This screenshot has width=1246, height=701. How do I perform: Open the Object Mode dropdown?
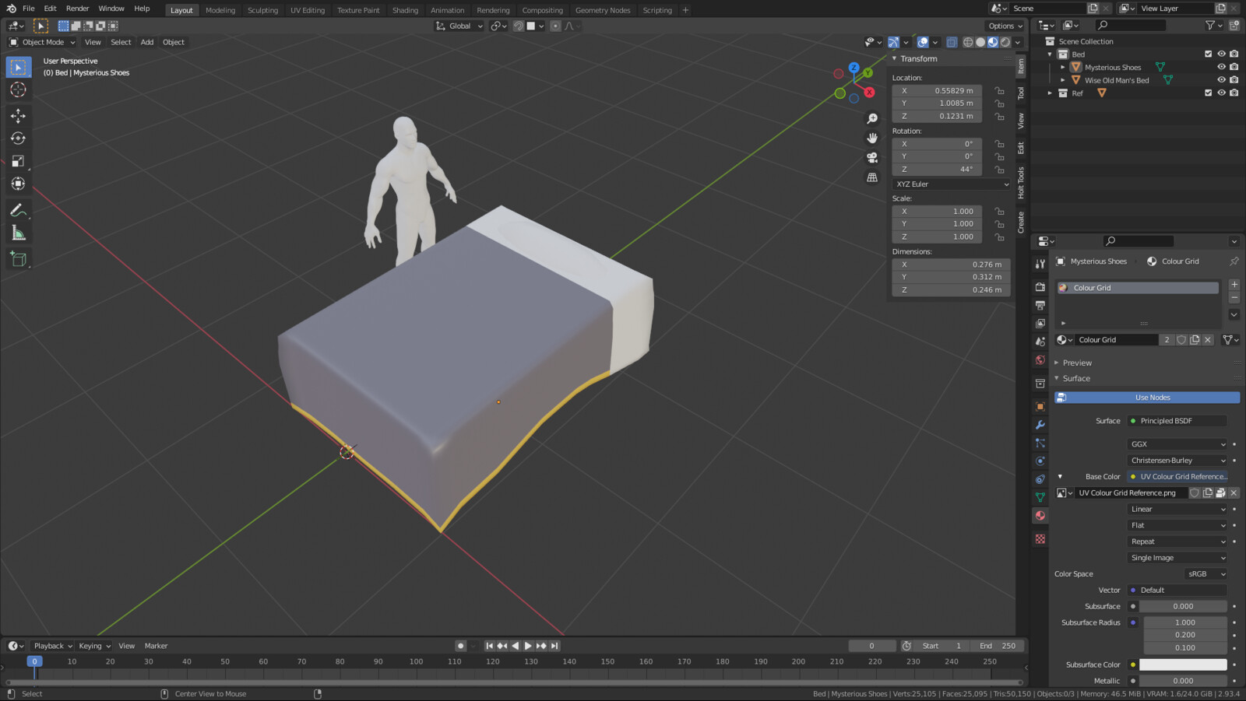[x=42, y=42]
